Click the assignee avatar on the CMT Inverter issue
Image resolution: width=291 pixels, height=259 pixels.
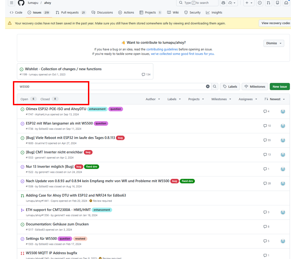click(283, 154)
